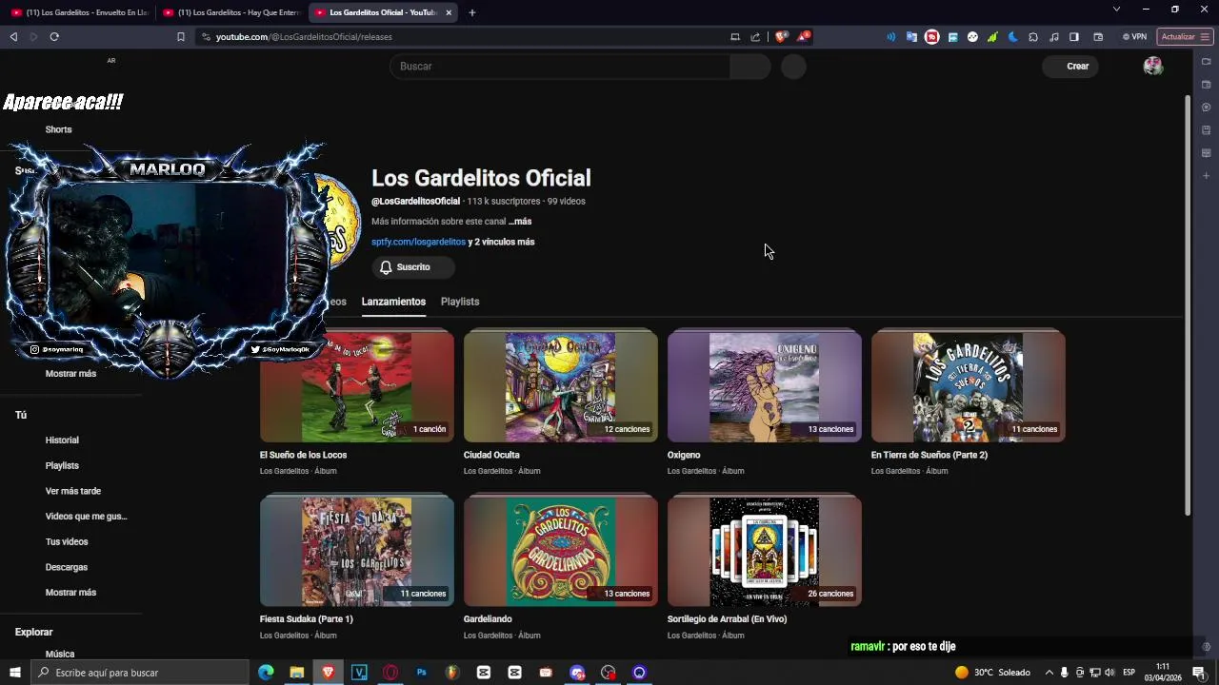Click the share page icon in address bar
1219x685 pixels.
pyautogui.click(x=755, y=37)
